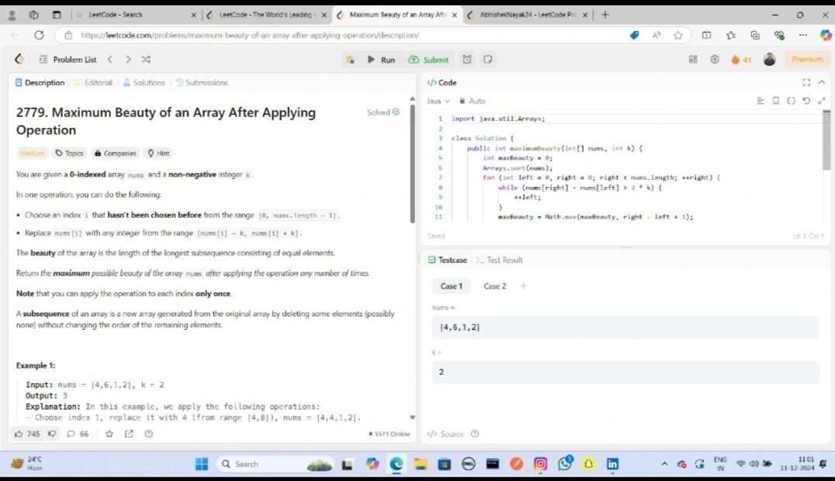Click the streak fire icon showing 41
Viewport: 835px width, 481px height.
(x=741, y=60)
